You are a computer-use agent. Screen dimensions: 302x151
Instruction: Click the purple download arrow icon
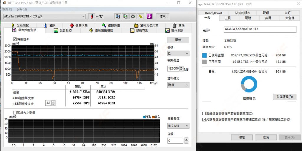pyautogui.click(x=149, y=16)
